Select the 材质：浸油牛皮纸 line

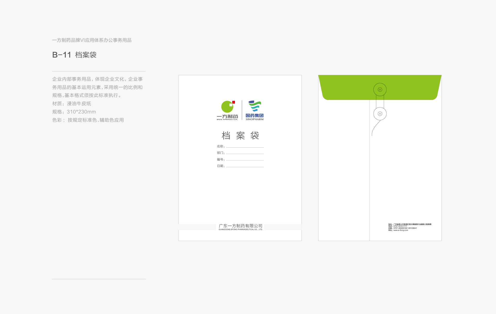click(72, 104)
